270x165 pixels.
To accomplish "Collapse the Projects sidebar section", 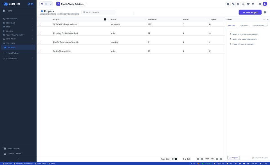I will coord(18,43).
